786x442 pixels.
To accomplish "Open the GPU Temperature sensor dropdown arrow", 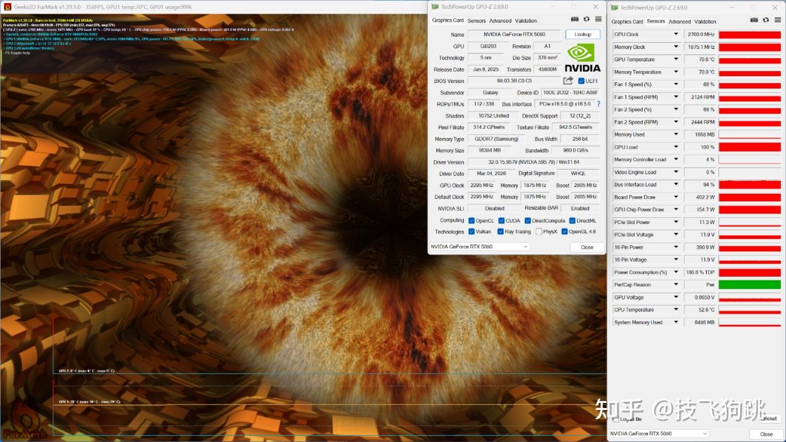I will [676, 59].
